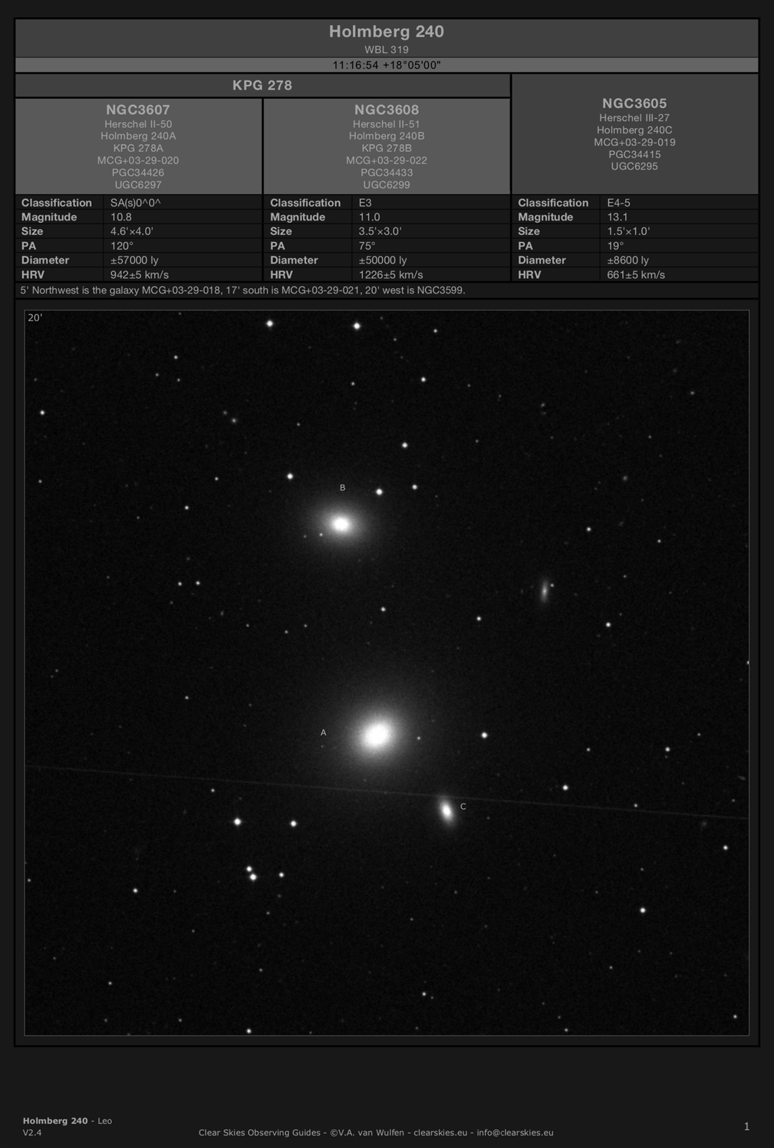Click the NGC3605 heading
This screenshot has width=774, height=1148.
(x=634, y=103)
